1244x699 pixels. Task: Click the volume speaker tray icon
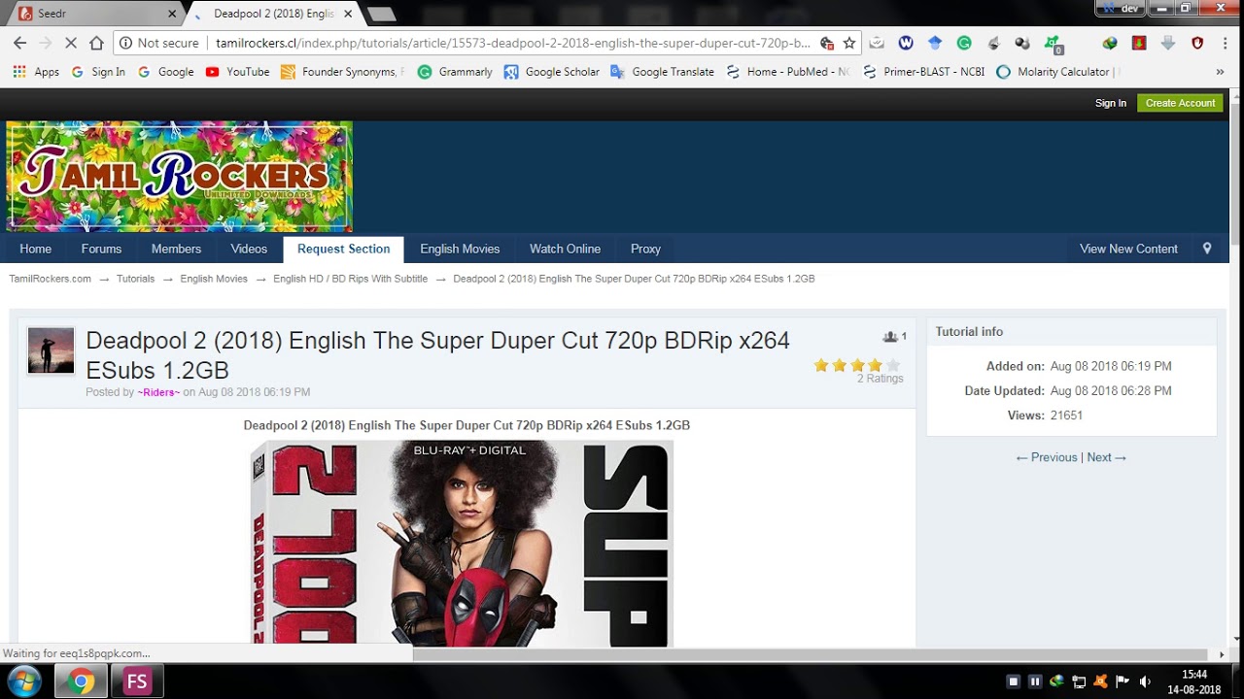(x=1145, y=682)
